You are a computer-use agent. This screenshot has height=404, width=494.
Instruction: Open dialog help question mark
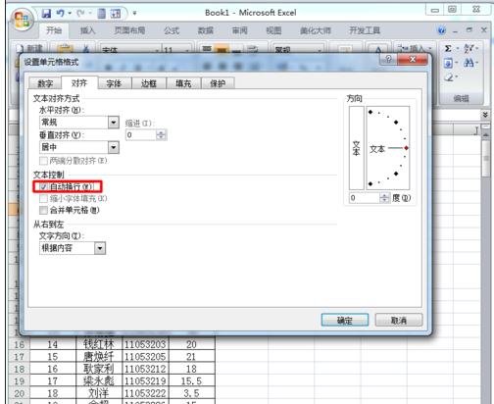388,59
